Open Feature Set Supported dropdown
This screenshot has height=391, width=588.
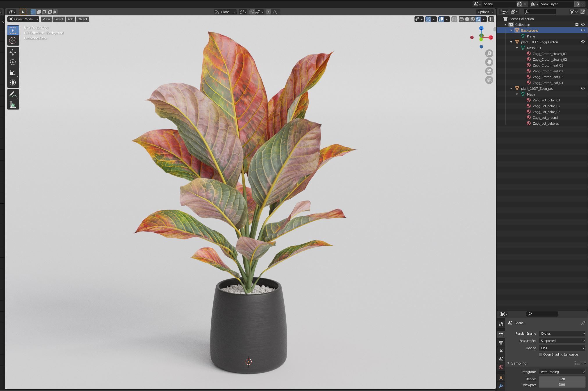562,341
